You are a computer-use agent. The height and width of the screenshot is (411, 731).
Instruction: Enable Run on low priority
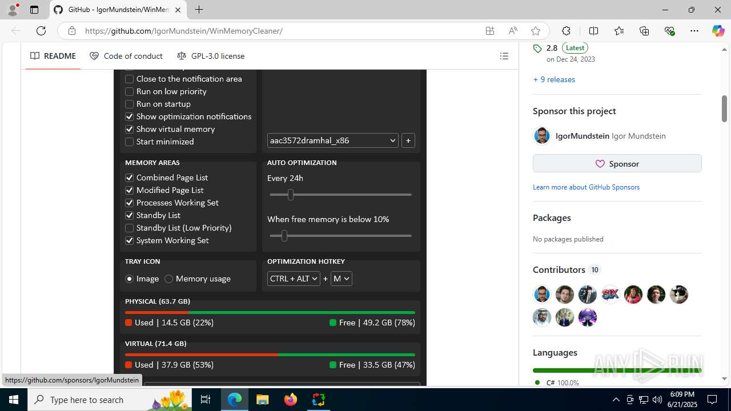click(130, 91)
